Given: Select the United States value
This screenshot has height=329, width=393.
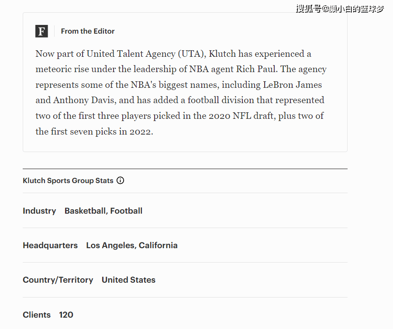Looking at the screenshot, I should pyautogui.click(x=128, y=280).
